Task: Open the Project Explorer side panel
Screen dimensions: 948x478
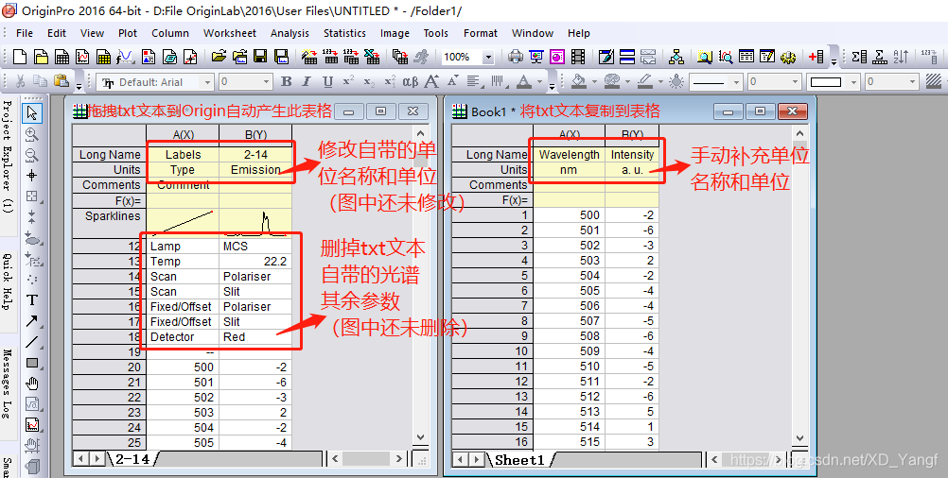Action: (8, 157)
